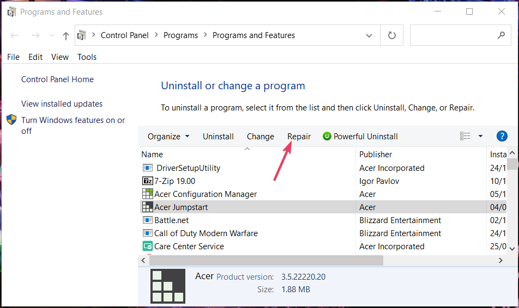Click the DriverSetupUtility program icon
Screen dimensions: 519x308
tap(148, 168)
